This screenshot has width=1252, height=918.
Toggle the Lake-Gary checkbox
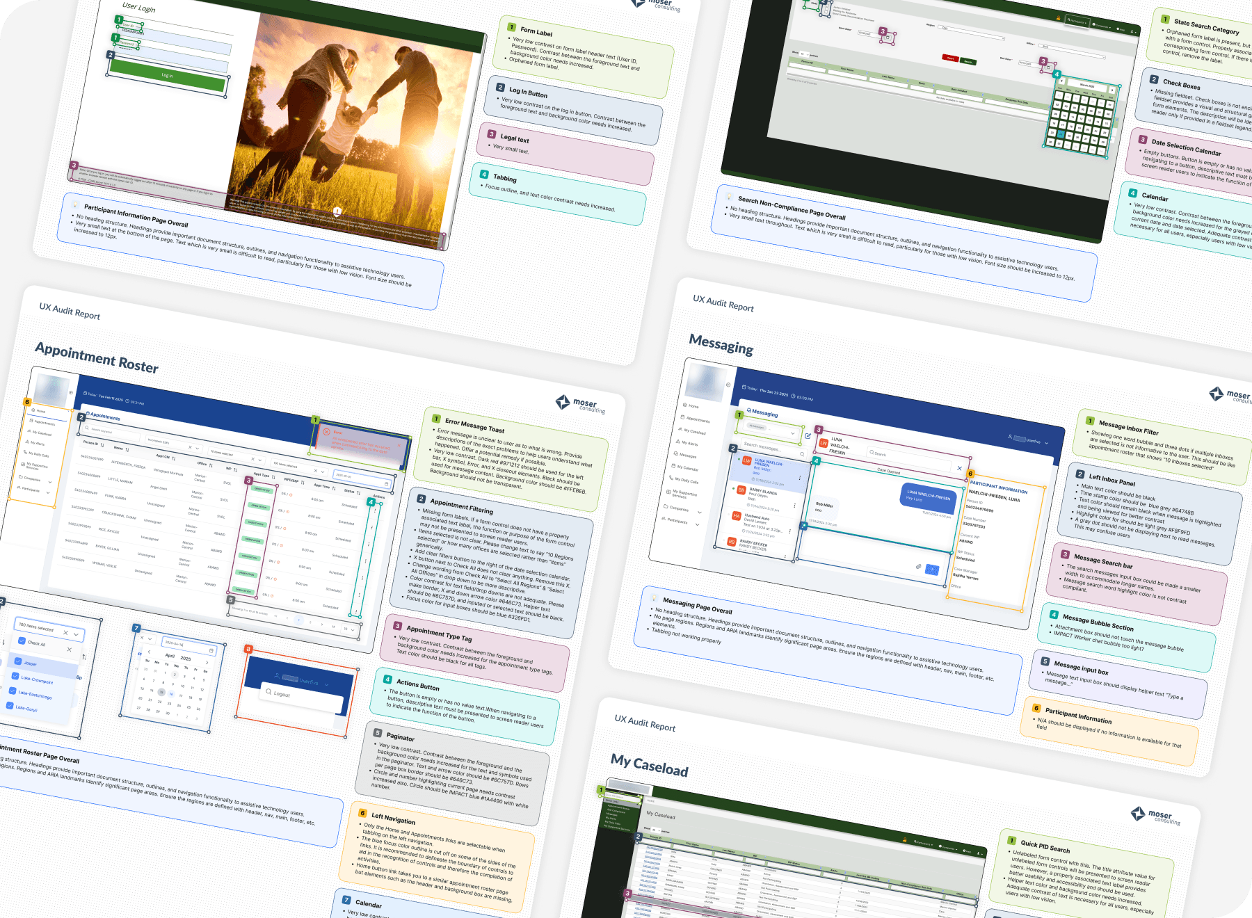(10, 705)
